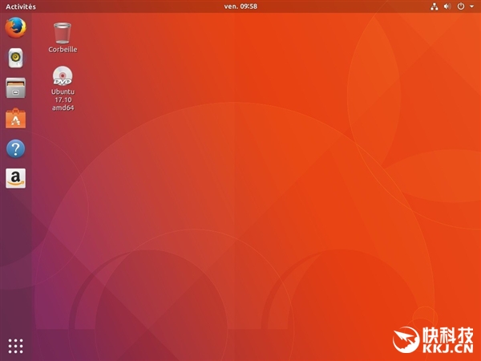Open Ubuntu Software store icon

pos(16,118)
